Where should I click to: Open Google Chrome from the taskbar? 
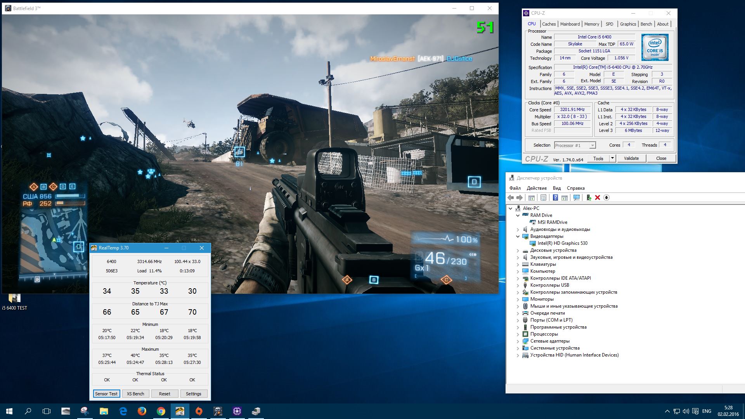pyautogui.click(x=161, y=411)
